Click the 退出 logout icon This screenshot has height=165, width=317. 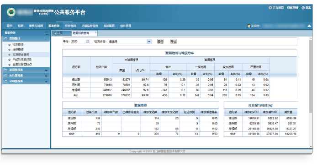click(x=303, y=8)
